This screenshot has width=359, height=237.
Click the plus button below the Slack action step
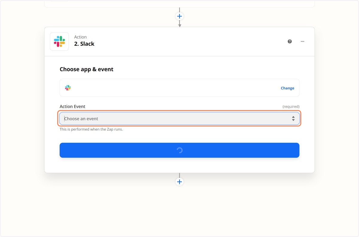pos(180,182)
